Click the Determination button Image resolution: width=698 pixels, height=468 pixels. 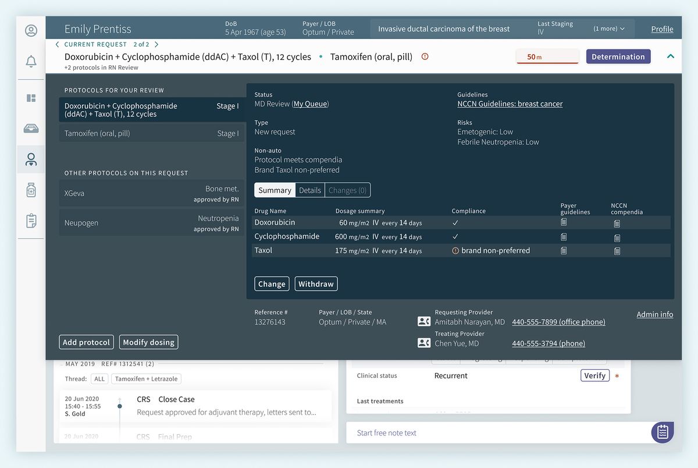[618, 56]
